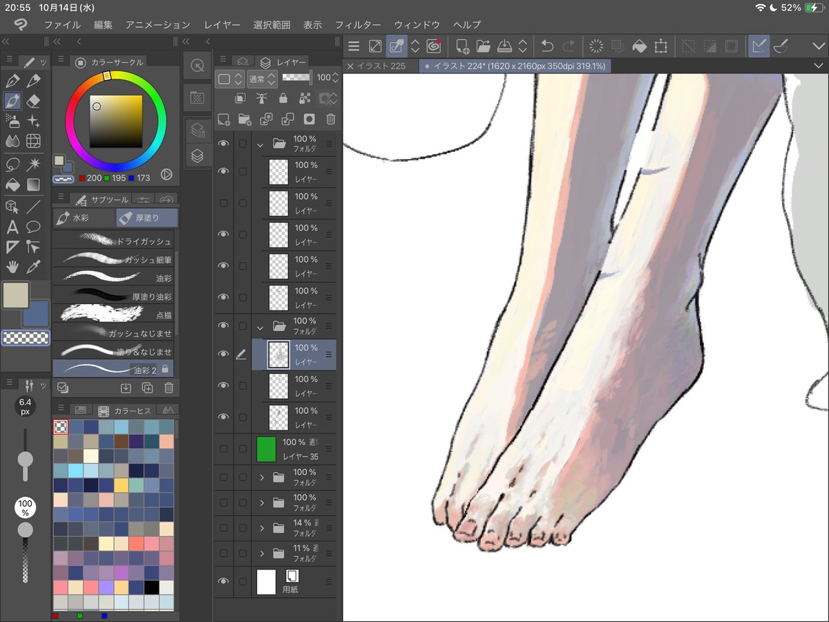Expand the command bar overflow chevron

818,46
